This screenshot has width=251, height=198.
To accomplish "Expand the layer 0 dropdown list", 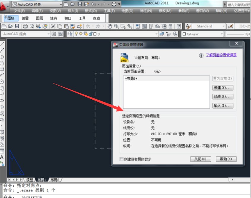I will 157,34.
